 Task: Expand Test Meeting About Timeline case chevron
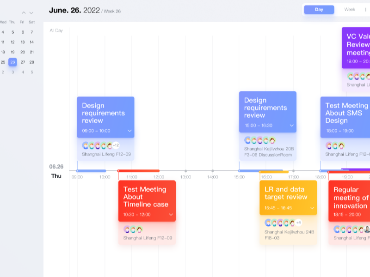(171, 214)
